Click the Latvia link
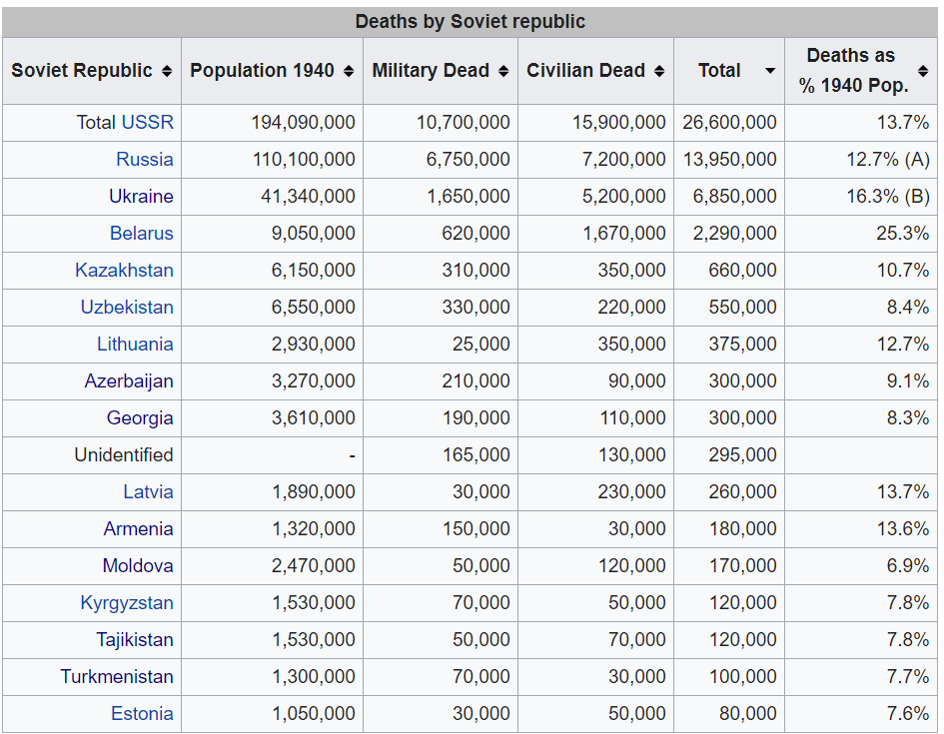This screenshot has width=944, height=734. (x=148, y=491)
